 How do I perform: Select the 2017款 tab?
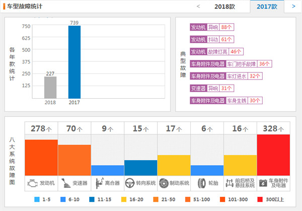coord(267,7)
